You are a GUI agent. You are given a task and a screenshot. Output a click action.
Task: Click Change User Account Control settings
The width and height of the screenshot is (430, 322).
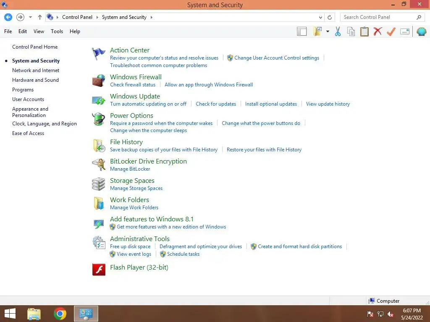(277, 58)
